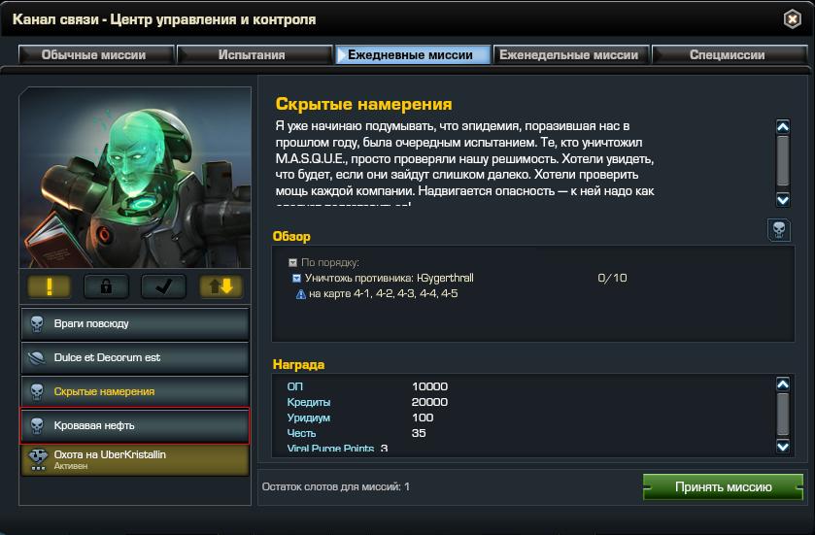Toggle the padlock locked missions filter
The height and width of the screenshot is (535, 815).
click(106, 286)
